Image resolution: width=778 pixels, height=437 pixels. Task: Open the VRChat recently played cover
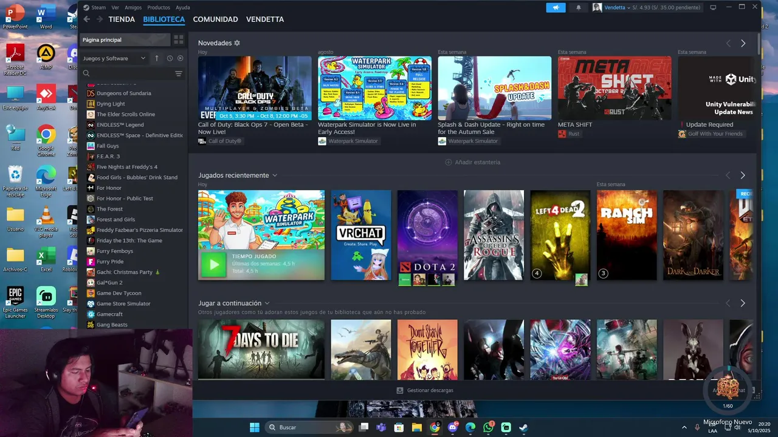click(x=361, y=235)
